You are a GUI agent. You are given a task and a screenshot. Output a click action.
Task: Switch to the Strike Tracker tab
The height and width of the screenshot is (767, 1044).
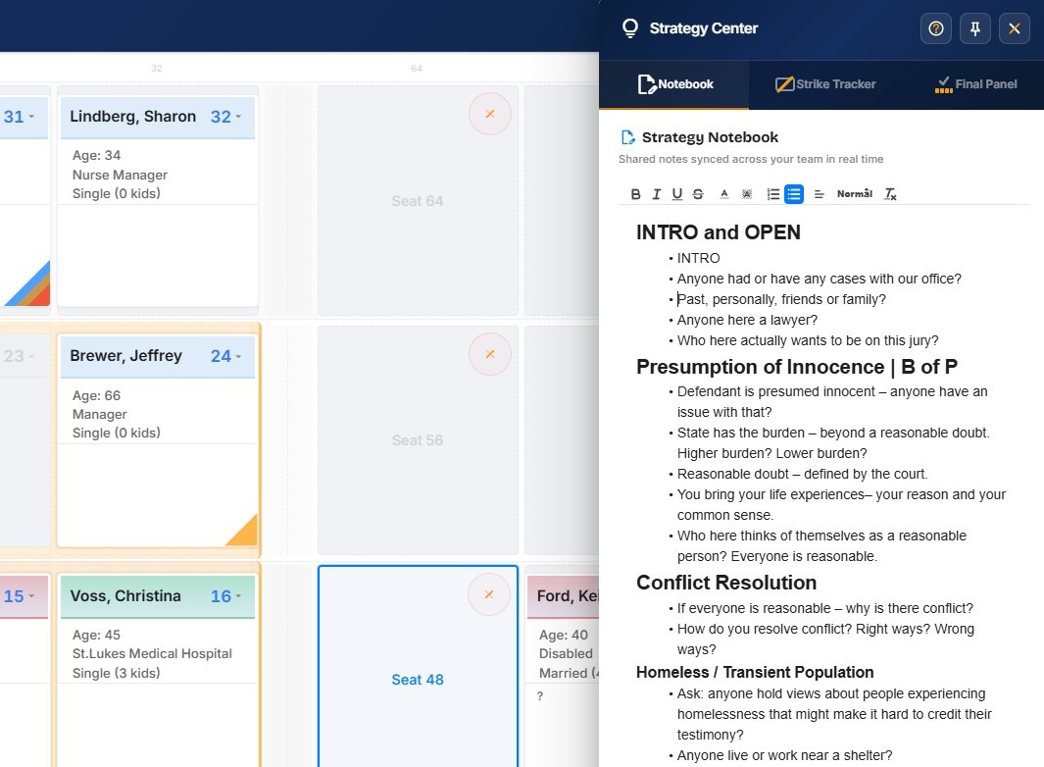pos(825,84)
